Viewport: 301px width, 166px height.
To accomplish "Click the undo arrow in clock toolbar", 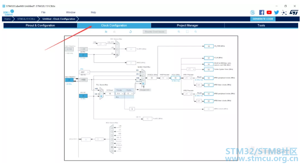I will point(106,32).
